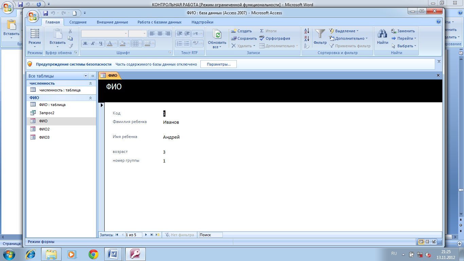Image resolution: width=464 pixels, height=261 pixels.
Task: Click sort ascending А-Я icon
Action: [307, 31]
